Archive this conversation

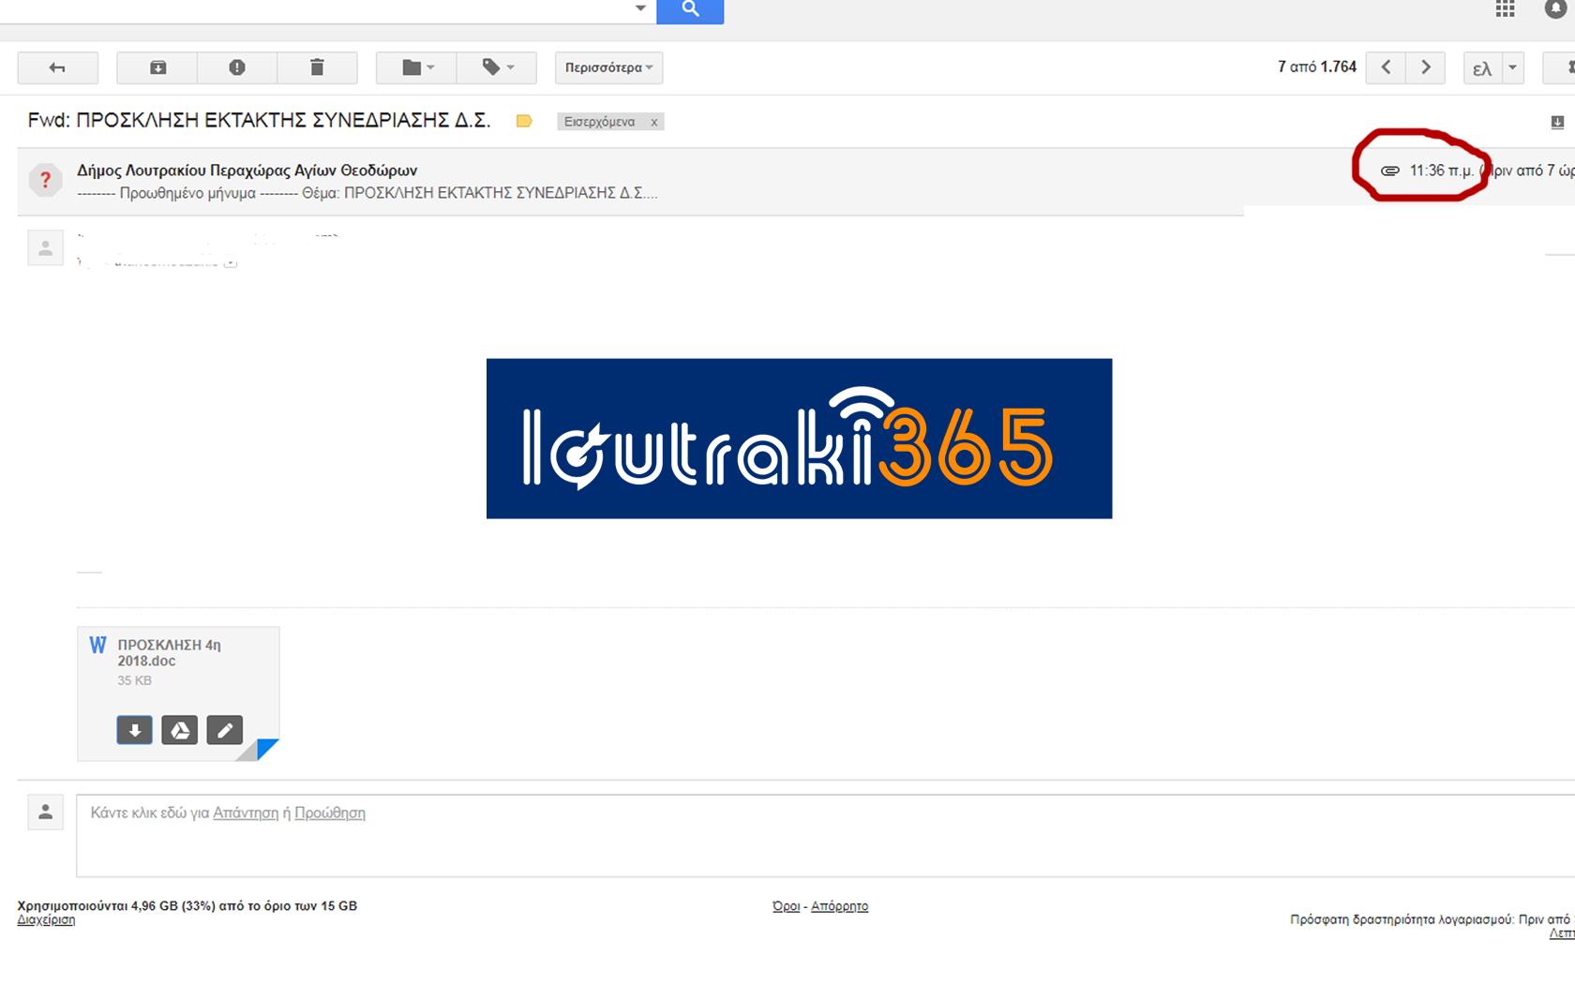[157, 67]
